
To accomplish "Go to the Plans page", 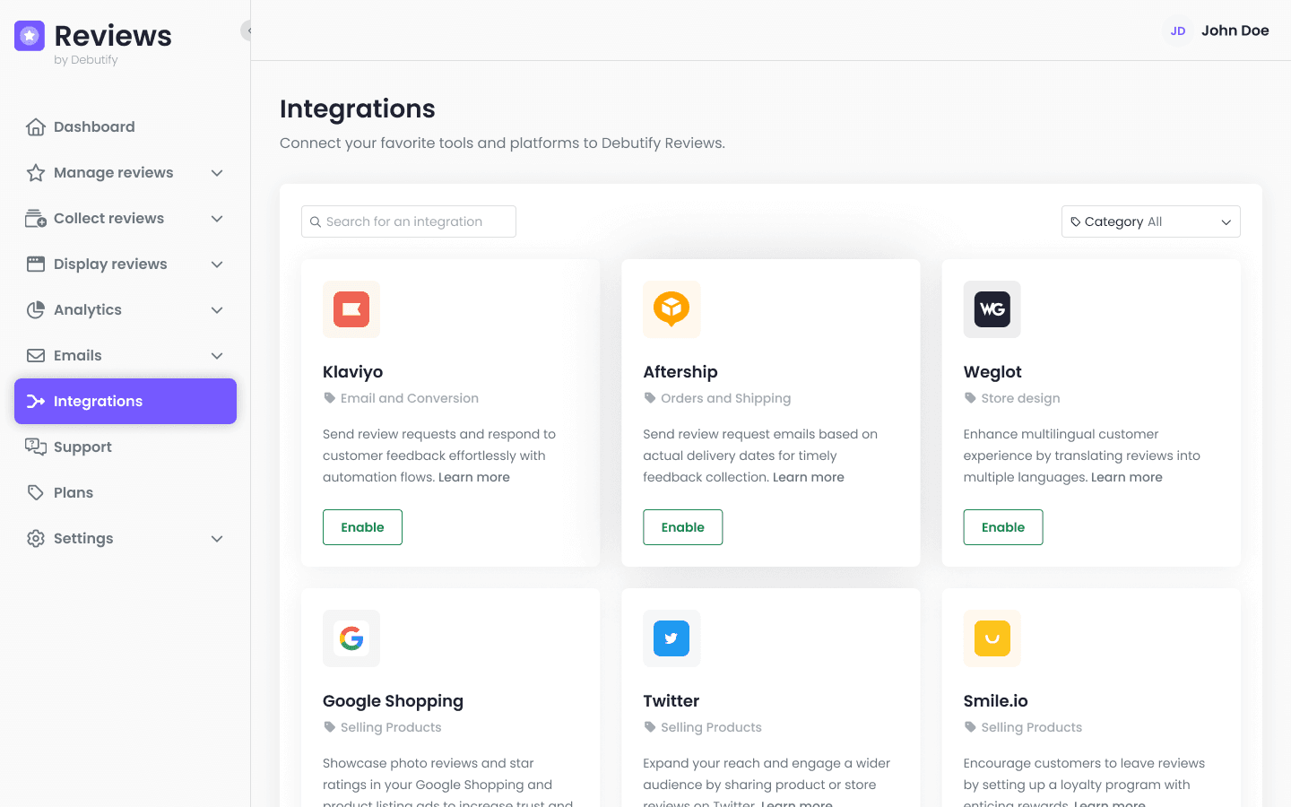I will pos(126,493).
